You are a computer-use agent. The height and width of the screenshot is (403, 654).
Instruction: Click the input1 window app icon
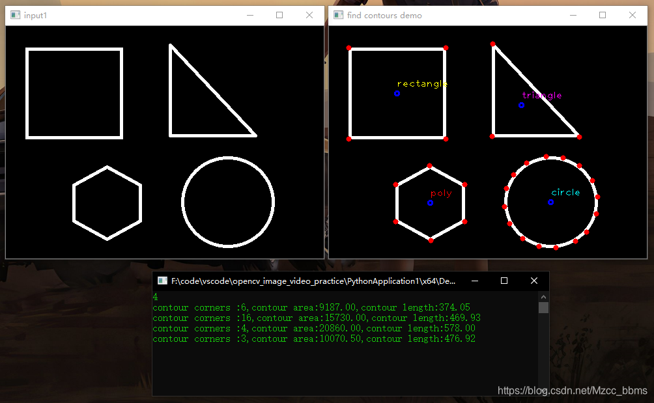pyautogui.click(x=16, y=15)
